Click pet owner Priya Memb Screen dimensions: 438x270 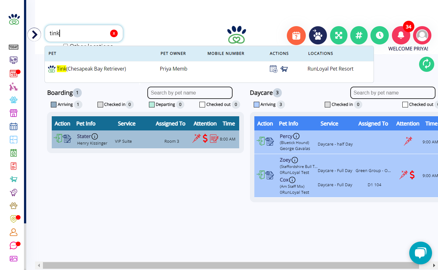coord(174,69)
